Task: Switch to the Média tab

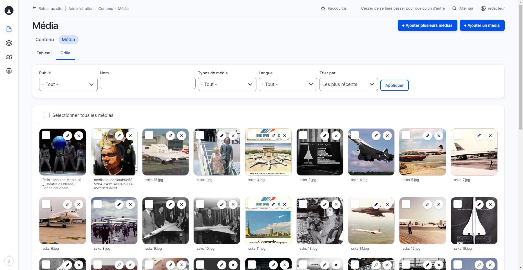Action: (x=68, y=40)
